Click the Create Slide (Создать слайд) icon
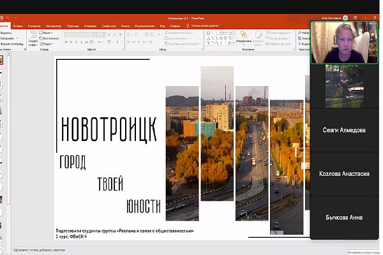 point(32,34)
